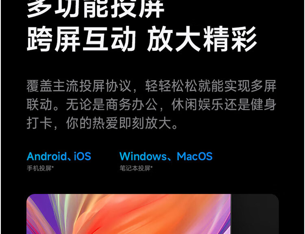
Task: Click the asterisk after 笔记本投屏
Action: [152, 166]
